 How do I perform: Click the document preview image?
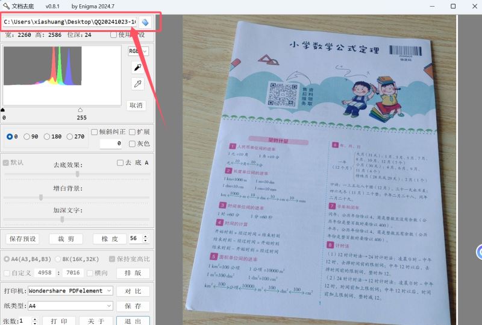tap(319, 170)
